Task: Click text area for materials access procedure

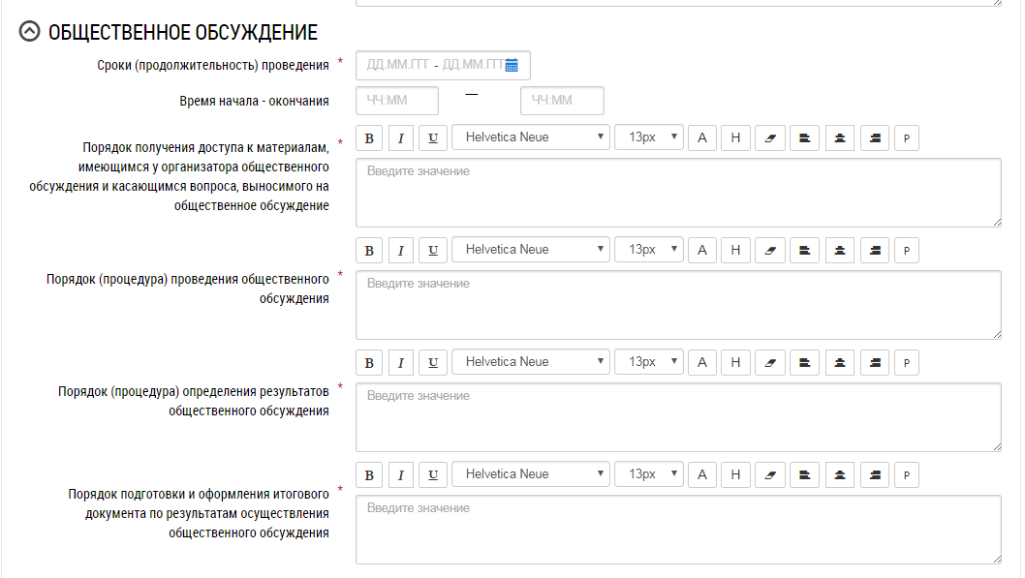Action: [678, 192]
